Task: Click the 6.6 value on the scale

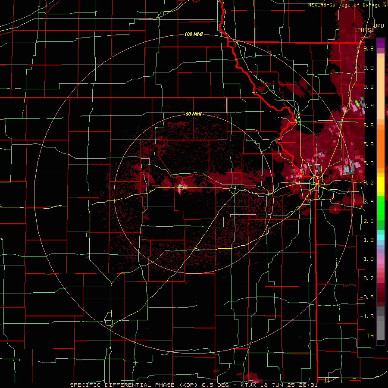Action: click(369, 125)
